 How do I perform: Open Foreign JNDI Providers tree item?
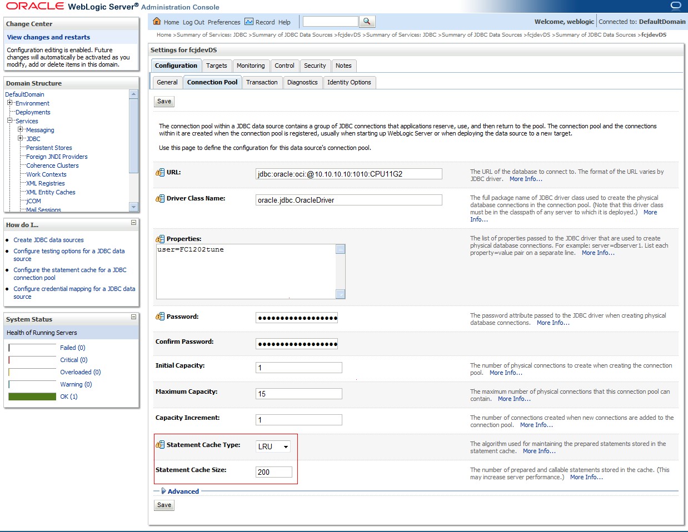57,157
